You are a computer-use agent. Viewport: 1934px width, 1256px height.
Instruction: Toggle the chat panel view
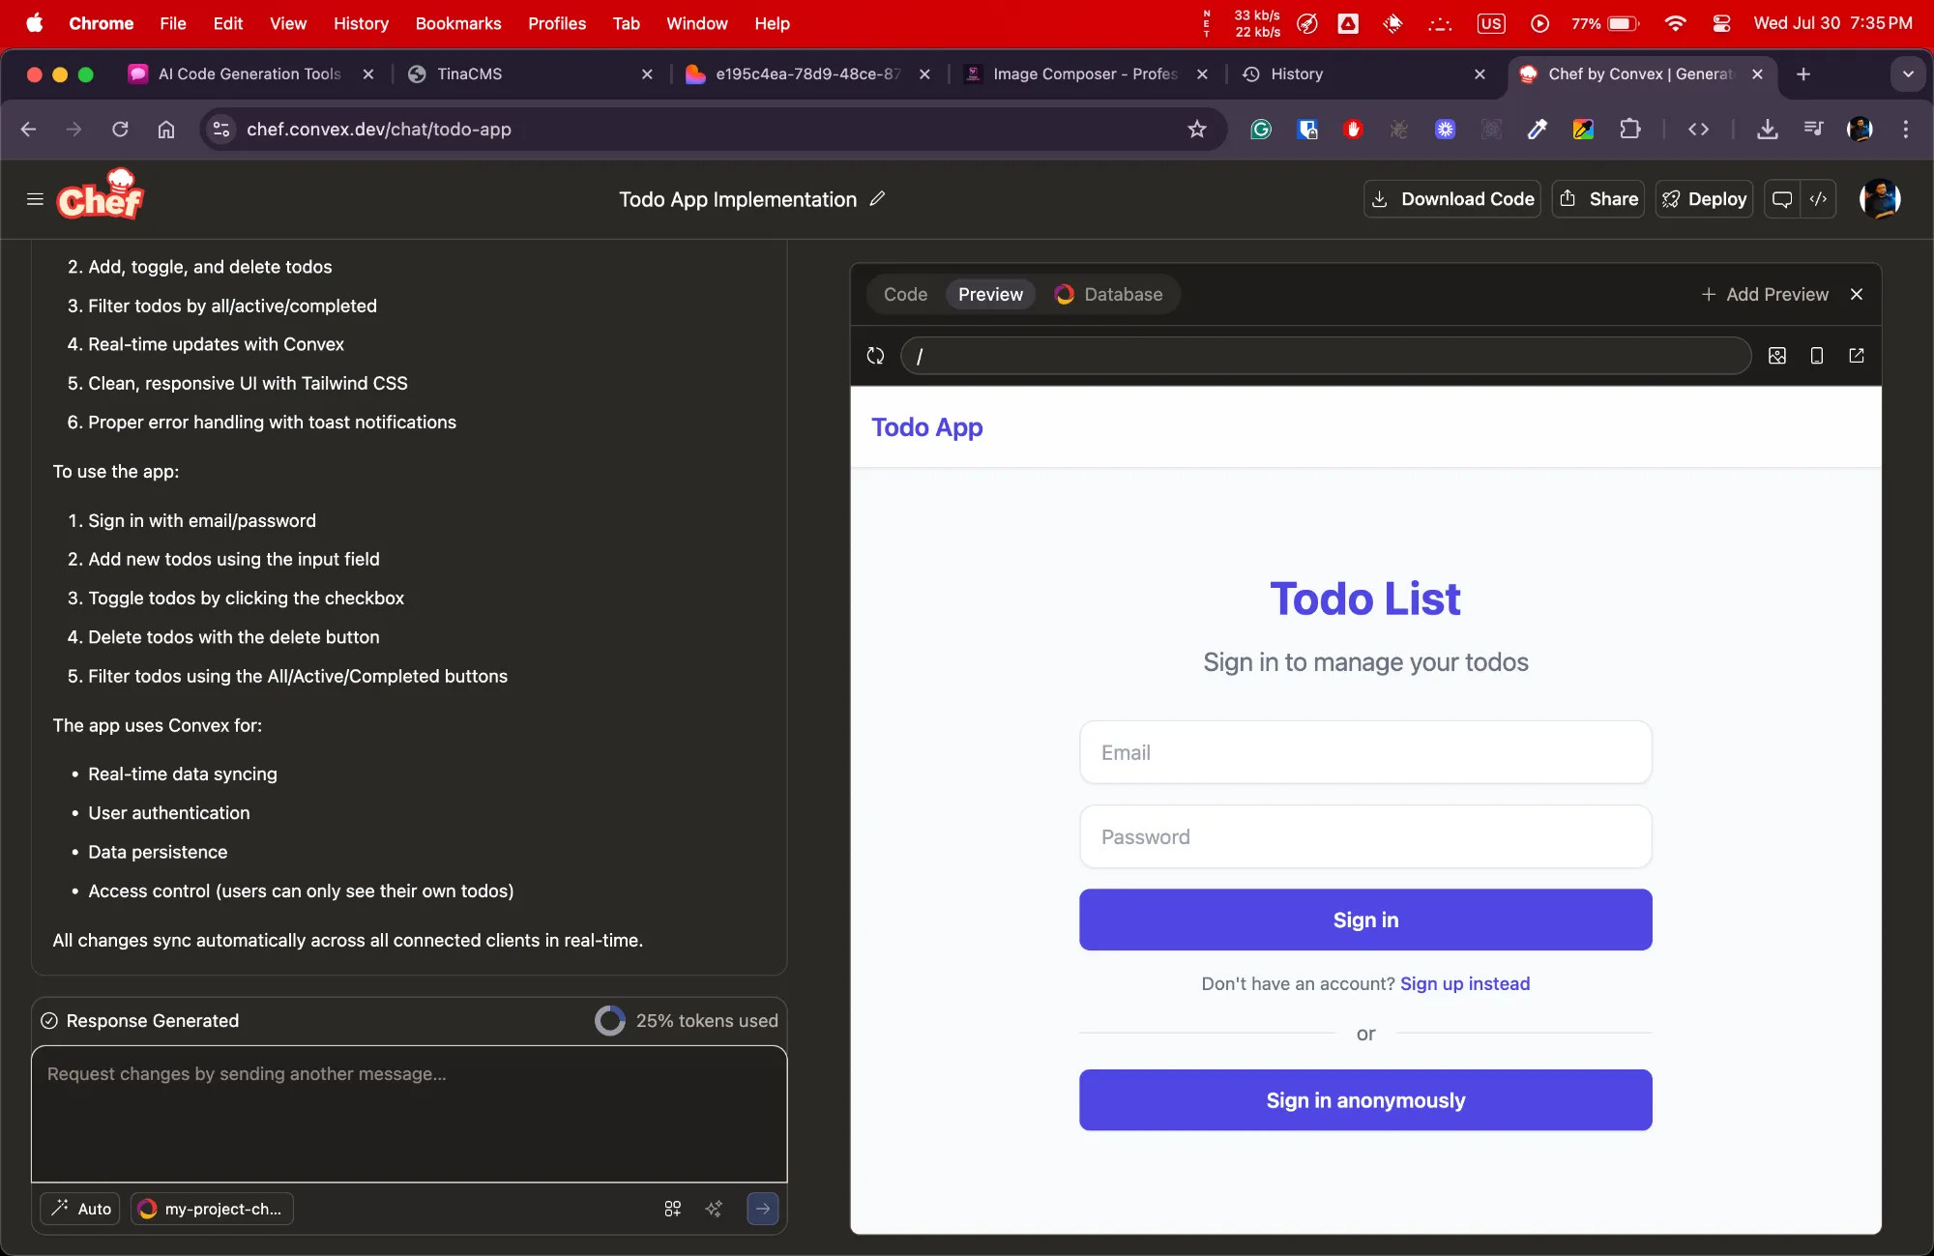tap(1781, 199)
